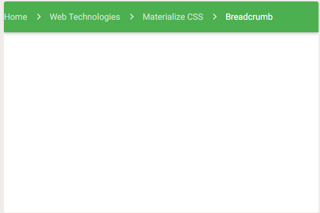
Task: Click the chevron arrow after Home
Action: pos(39,17)
